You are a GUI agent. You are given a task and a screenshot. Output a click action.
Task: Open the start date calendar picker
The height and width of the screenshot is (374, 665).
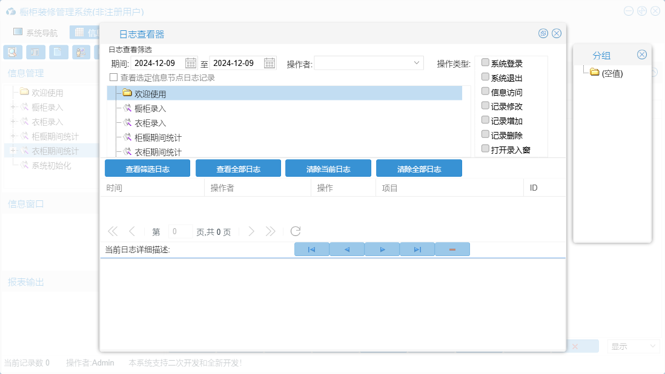click(191, 63)
